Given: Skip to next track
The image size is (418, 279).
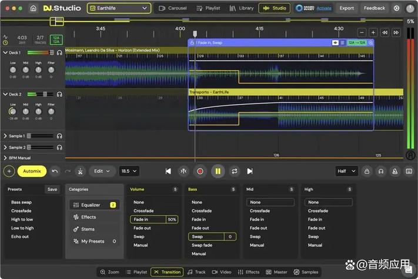Looking at the screenshot, I should pos(250,171).
